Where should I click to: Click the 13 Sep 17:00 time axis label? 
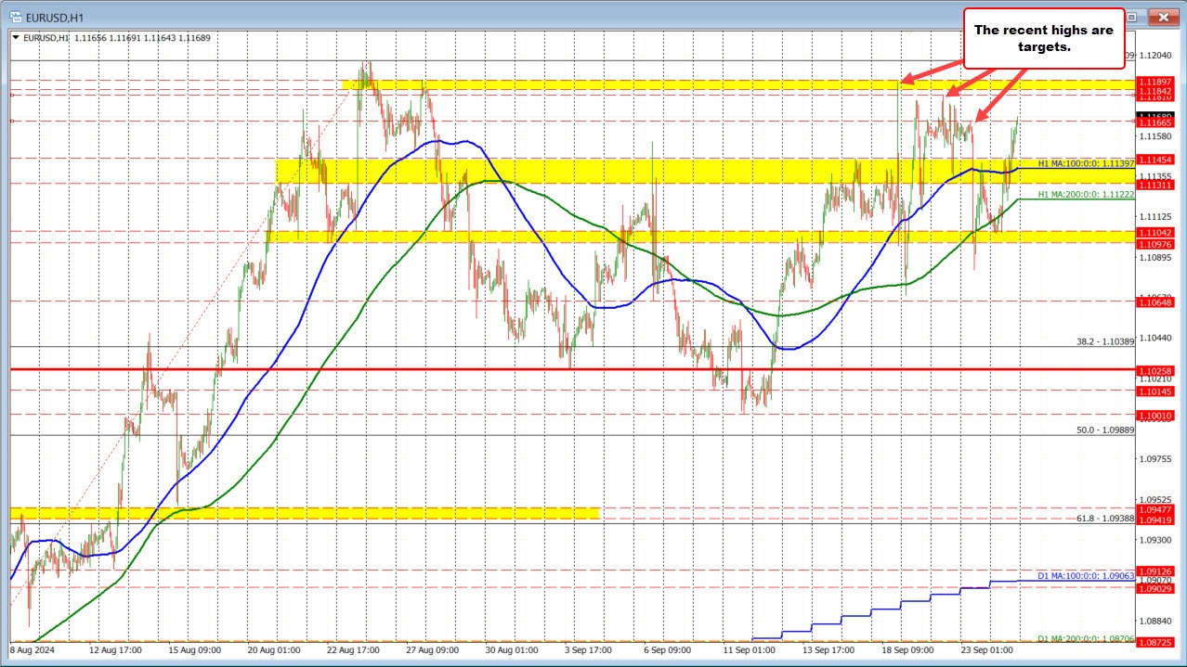tap(828, 651)
